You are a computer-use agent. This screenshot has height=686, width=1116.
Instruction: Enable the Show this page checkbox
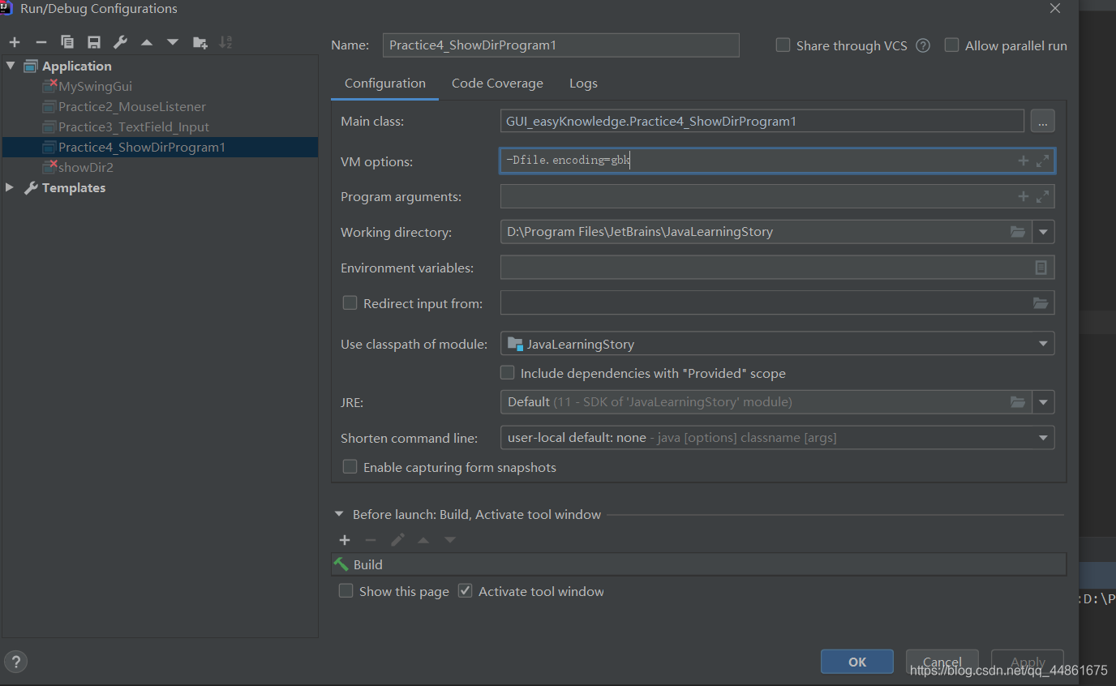(346, 591)
